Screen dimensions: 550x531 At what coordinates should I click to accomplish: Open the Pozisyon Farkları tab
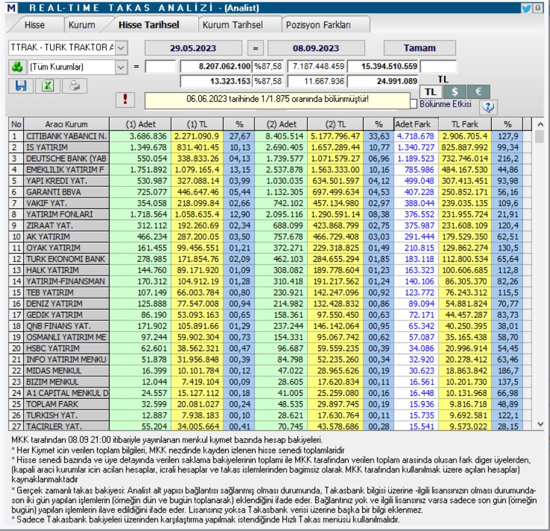pyautogui.click(x=318, y=25)
